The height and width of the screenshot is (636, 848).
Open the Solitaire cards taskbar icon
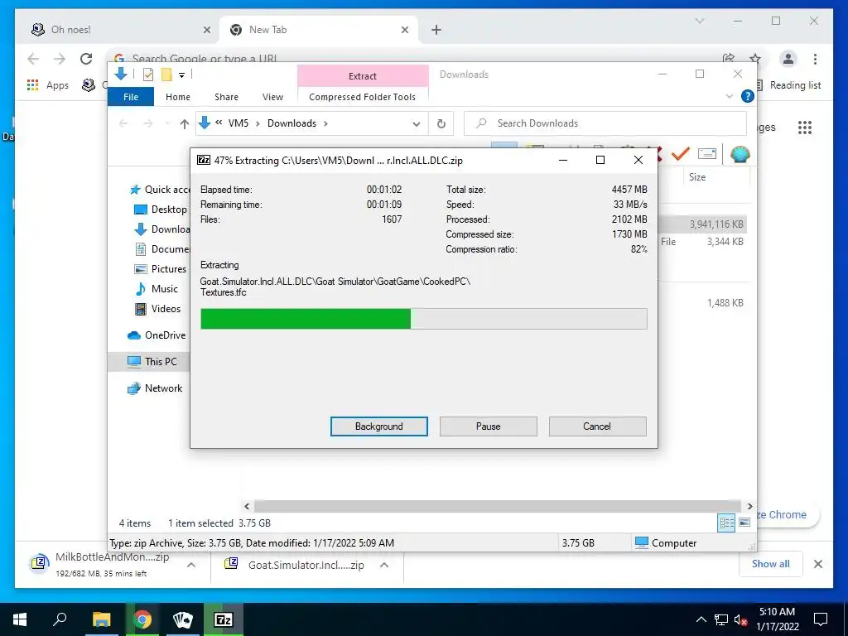point(182,619)
